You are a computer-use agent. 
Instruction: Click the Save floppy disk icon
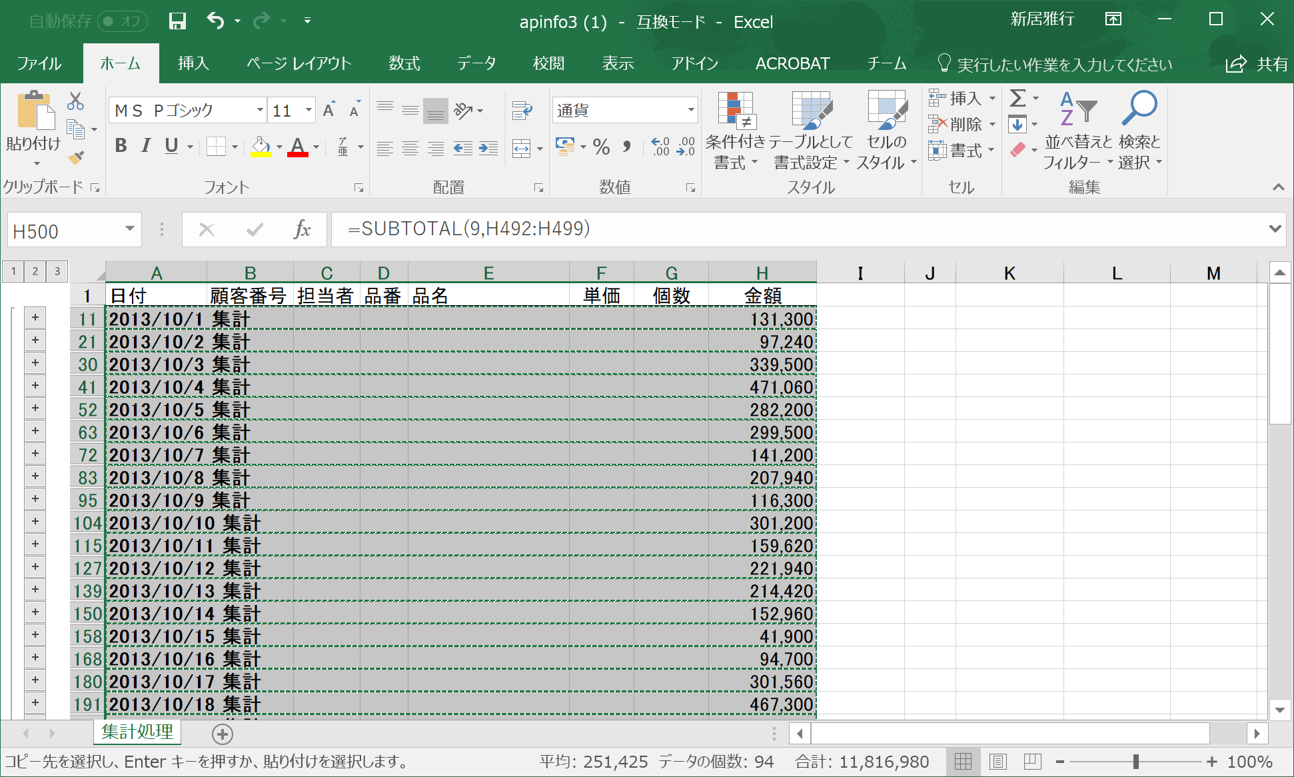click(x=177, y=21)
